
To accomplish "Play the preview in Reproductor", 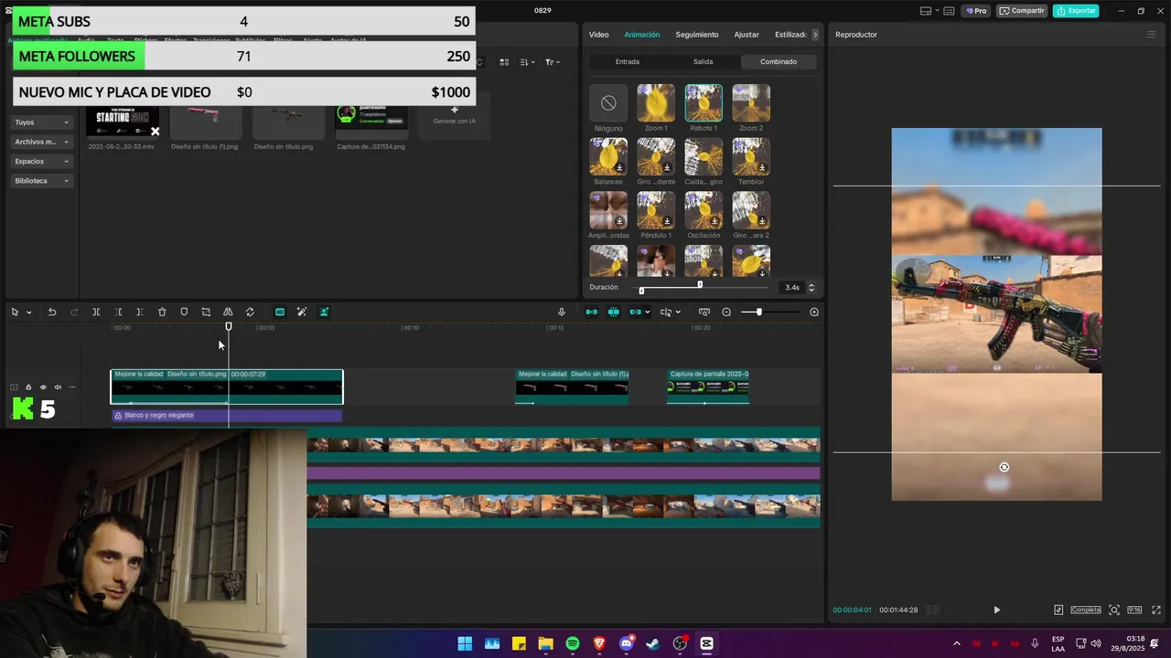I will coord(996,610).
